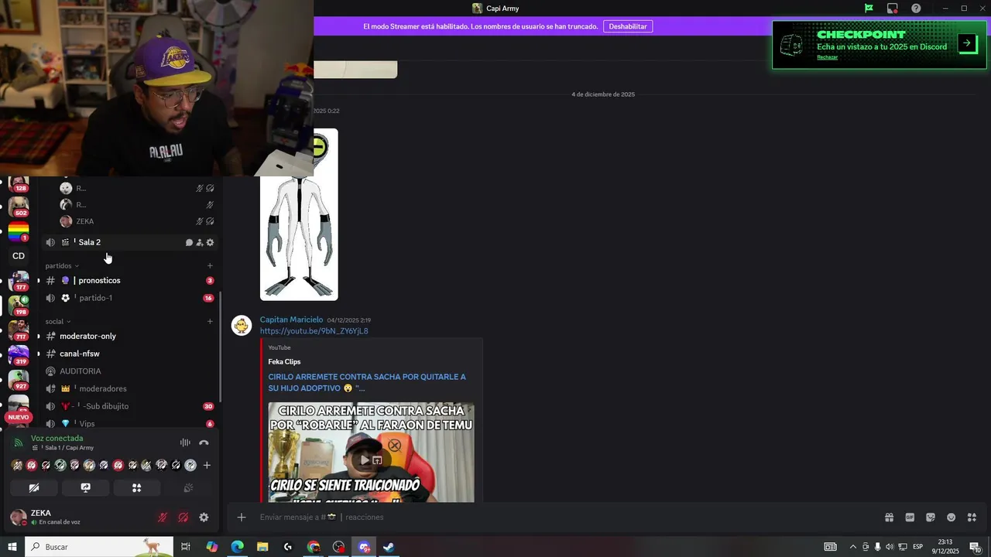
Task: Undeafen headphones in user panel
Action: [183, 518]
